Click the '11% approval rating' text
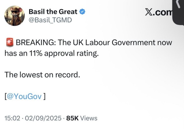 tap(63, 53)
